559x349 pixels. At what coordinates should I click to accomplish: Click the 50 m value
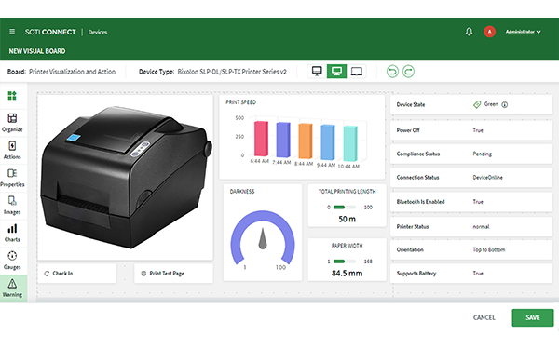pos(347,220)
